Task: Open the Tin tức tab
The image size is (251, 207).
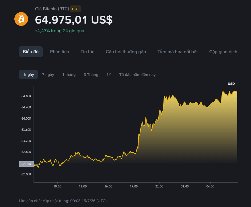Action: (x=87, y=52)
